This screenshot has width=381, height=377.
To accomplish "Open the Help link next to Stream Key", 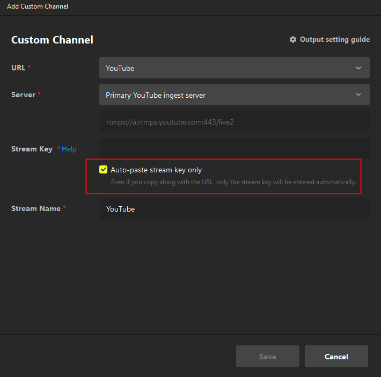I will tap(69, 149).
